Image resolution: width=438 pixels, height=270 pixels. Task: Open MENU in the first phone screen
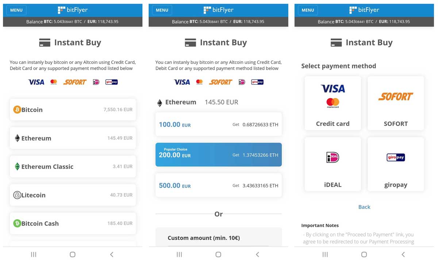[x=16, y=10]
